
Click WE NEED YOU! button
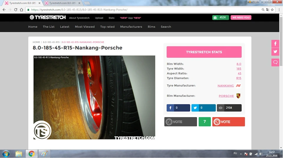tap(241, 17)
